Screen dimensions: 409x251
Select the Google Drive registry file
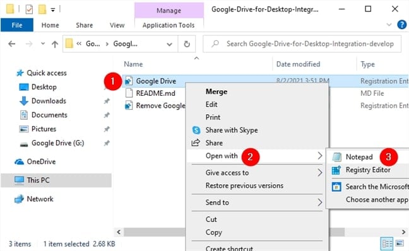click(x=156, y=81)
